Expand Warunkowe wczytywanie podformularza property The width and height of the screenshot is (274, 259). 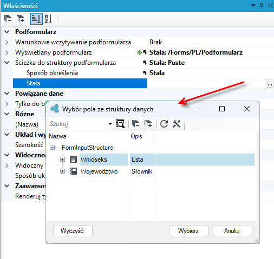[x=7, y=42]
